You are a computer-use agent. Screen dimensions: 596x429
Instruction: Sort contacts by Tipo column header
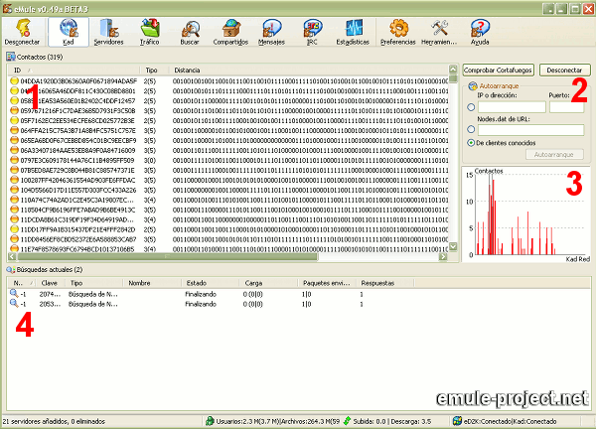[152, 71]
